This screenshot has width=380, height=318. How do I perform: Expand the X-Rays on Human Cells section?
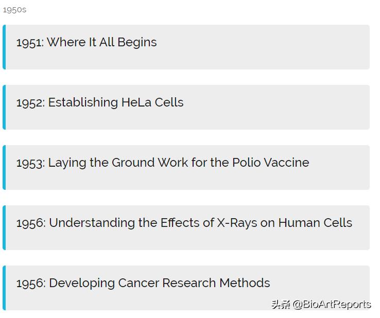coord(184,223)
